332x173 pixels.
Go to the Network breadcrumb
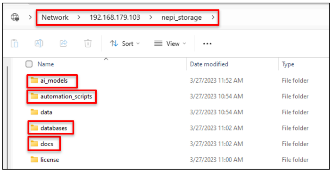pyautogui.click(x=55, y=17)
